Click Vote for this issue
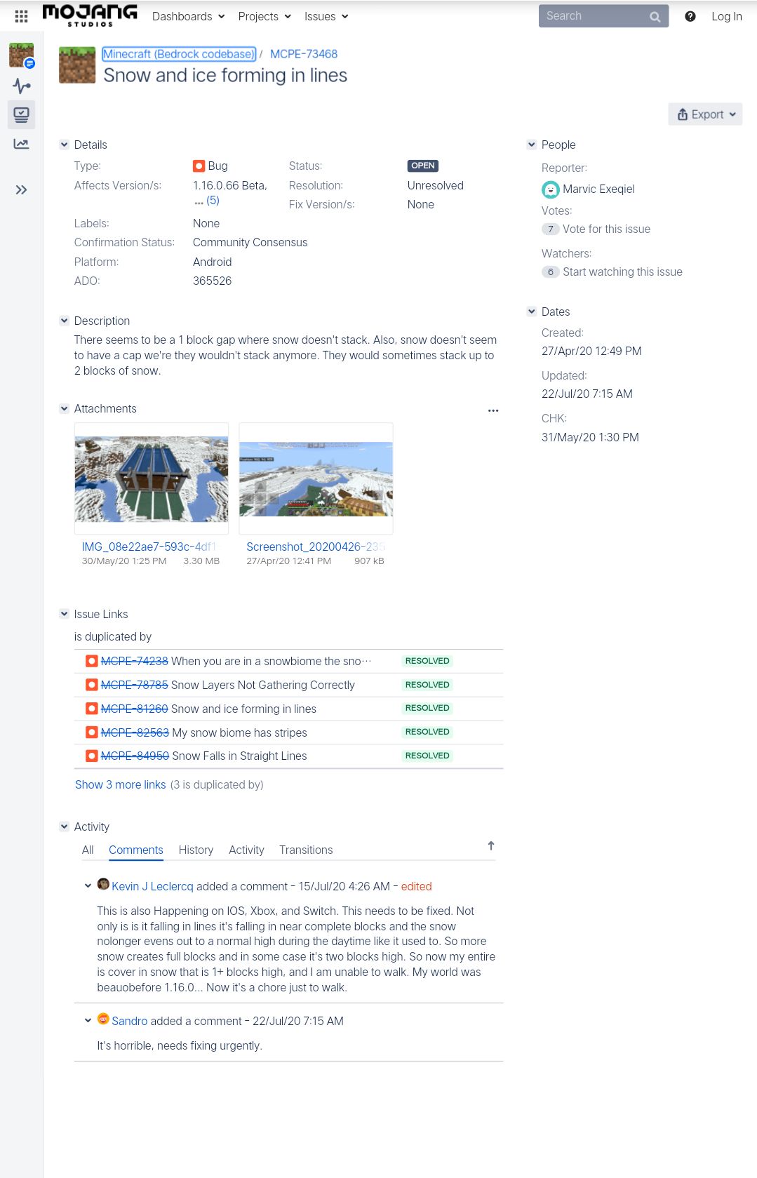 [606, 229]
